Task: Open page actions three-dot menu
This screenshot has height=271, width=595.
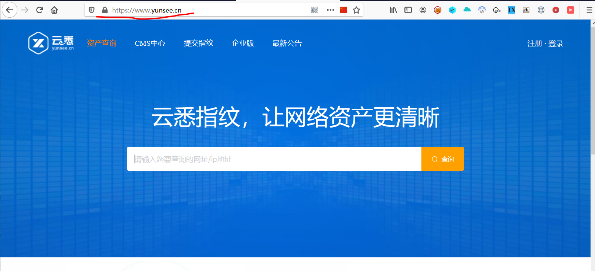Action: [x=331, y=10]
